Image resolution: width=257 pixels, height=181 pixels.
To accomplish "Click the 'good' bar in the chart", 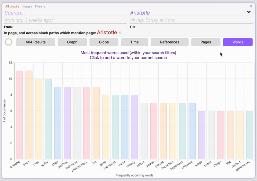I will coord(106,127).
